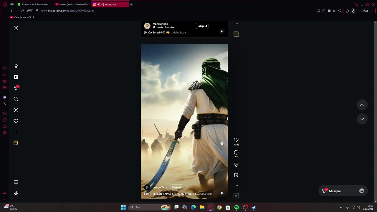Image resolution: width=377 pixels, height=212 pixels.
Task: Open the search tabs magnifier icon
Action: (356, 4)
